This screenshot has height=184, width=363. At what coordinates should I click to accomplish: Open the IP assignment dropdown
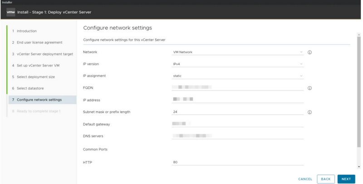(237, 76)
